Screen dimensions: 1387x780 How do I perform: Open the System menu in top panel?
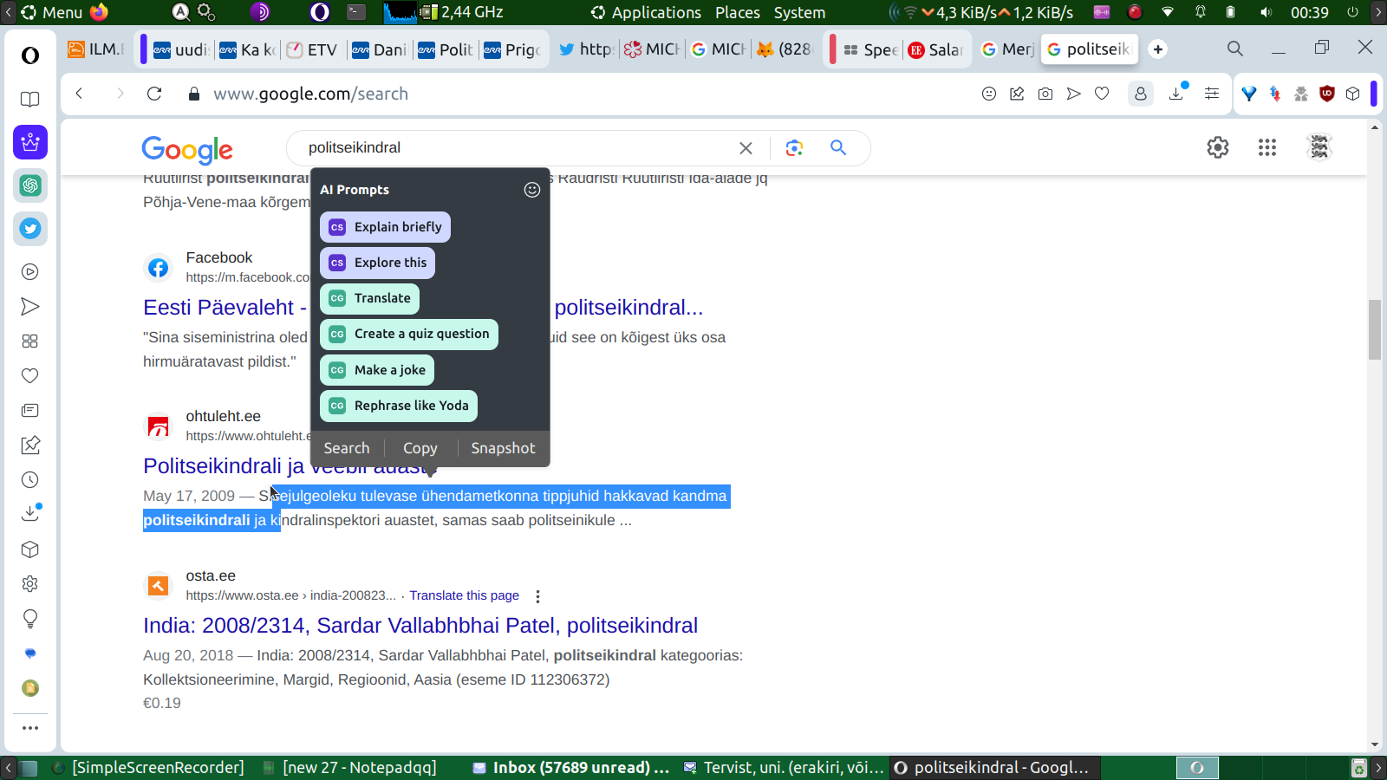tap(799, 12)
